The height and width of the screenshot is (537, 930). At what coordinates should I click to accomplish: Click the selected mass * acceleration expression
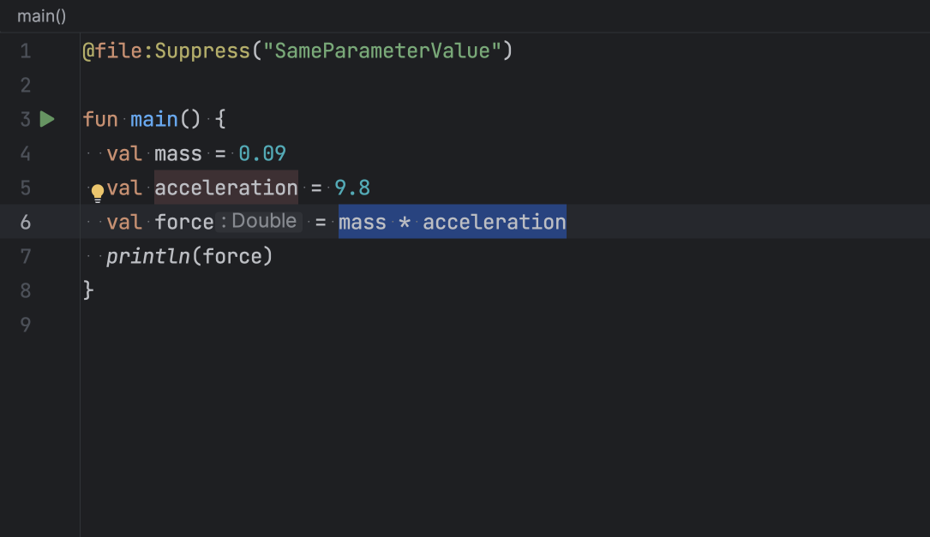452,222
